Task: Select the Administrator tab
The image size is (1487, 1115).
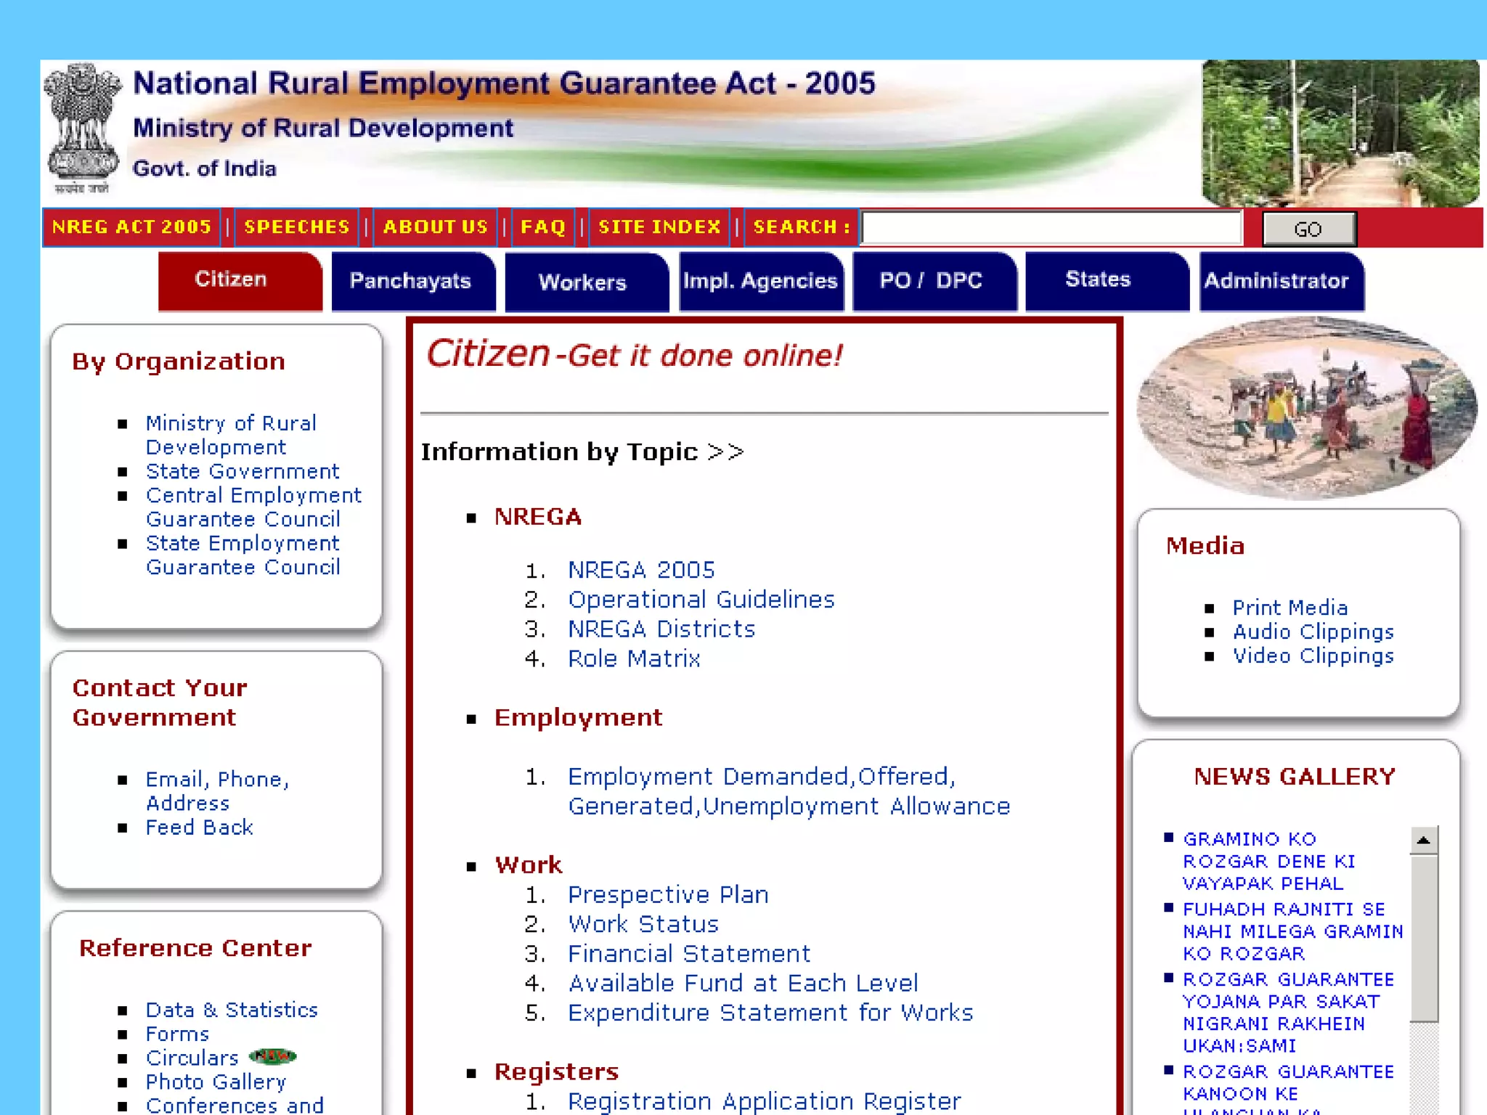Action: (x=1277, y=281)
